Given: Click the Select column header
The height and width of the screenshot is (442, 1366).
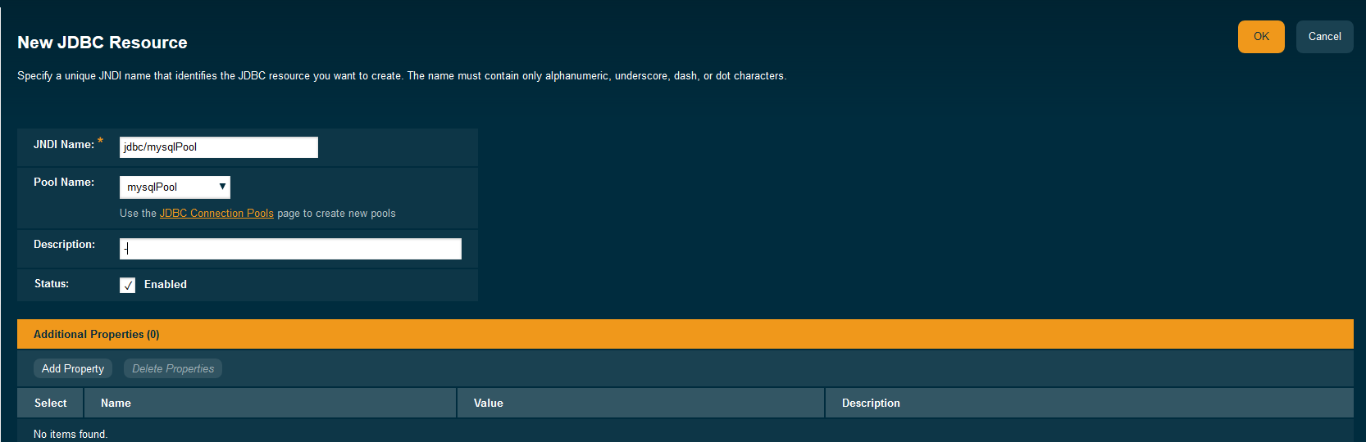Looking at the screenshot, I should (51, 403).
